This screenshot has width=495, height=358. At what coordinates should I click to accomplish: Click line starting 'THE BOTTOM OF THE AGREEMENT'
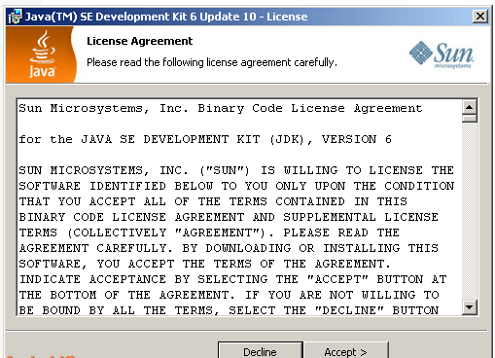click(229, 295)
